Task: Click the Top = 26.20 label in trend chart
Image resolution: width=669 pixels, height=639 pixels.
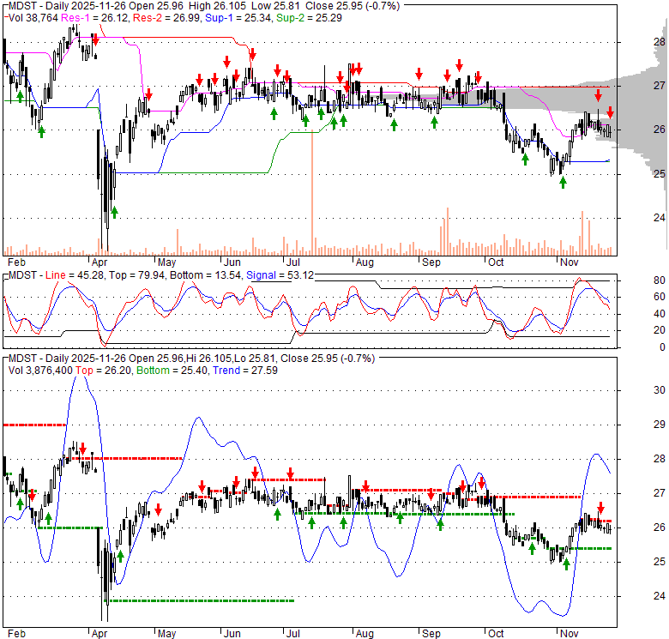Action: tap(103, 371)
